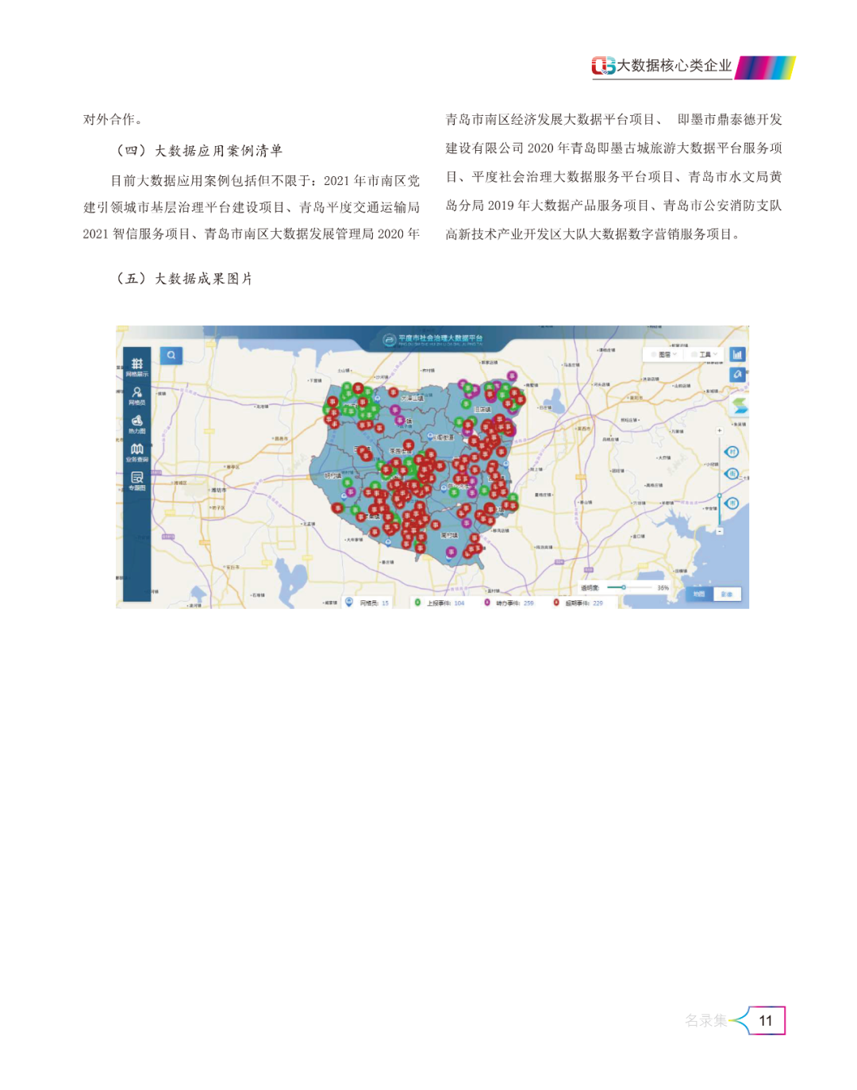Open the 专题图 thematic map
This screenshot has height=1090, width=857.
pyautogui.click(x=136, y=481)
